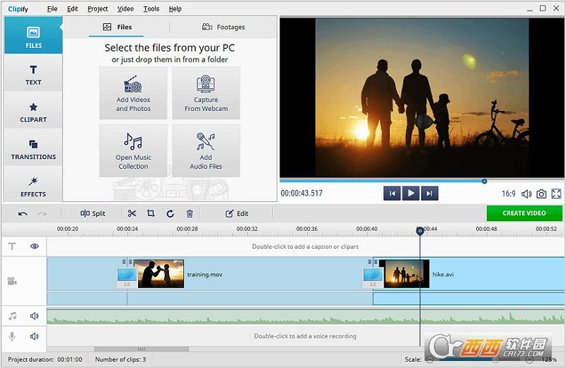Open the clip Edit option
The image size is (566, 368).
(237, 213)
